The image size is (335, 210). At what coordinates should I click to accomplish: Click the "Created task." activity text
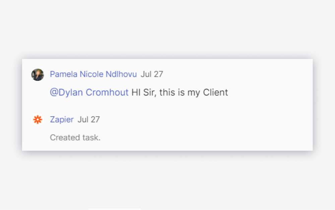pos(75,138)
